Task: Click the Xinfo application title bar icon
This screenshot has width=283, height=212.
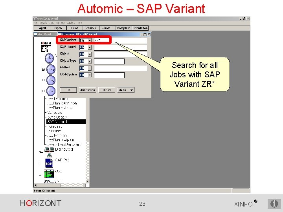Action: 35,18
